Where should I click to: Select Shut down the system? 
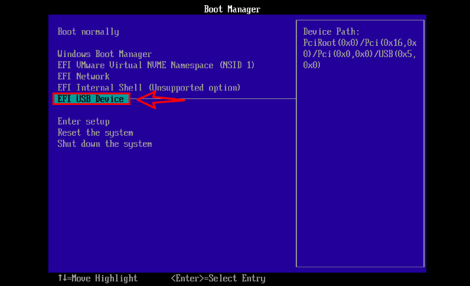104,144
